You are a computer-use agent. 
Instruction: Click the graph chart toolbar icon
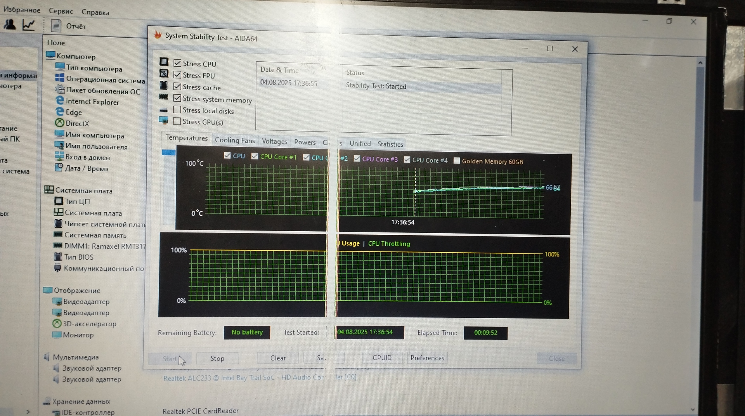click(x=28, y=25)
